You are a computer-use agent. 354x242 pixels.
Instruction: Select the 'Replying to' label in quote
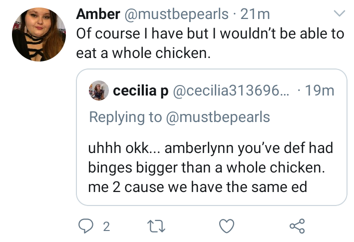pos(125,117)
